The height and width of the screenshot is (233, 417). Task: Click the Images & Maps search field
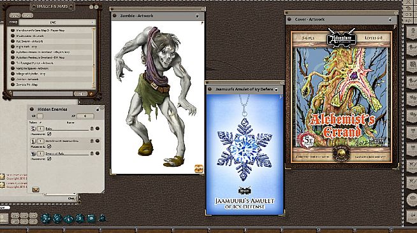tap(43, 94)
